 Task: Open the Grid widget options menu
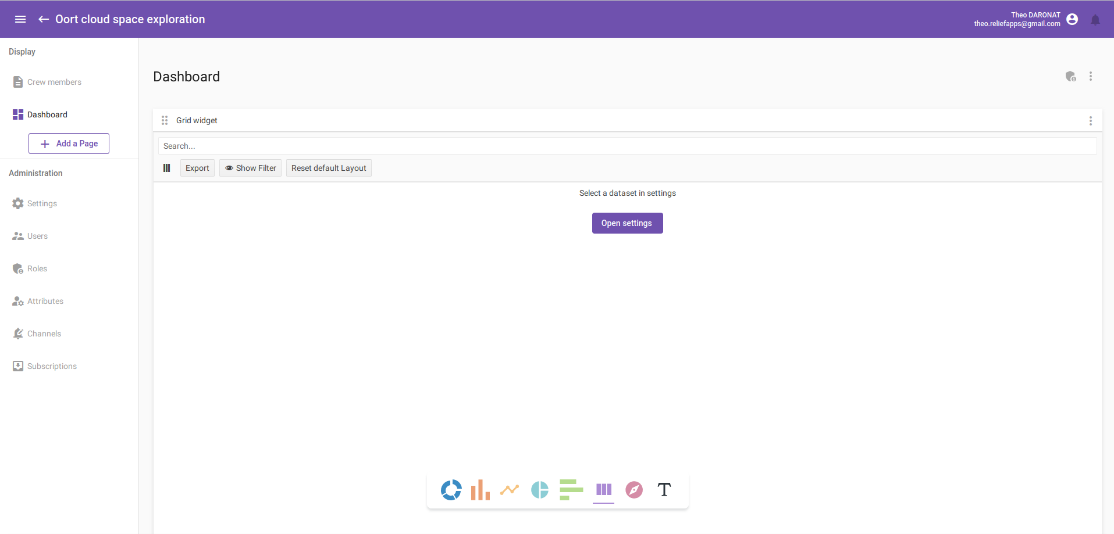point(1091,121)
